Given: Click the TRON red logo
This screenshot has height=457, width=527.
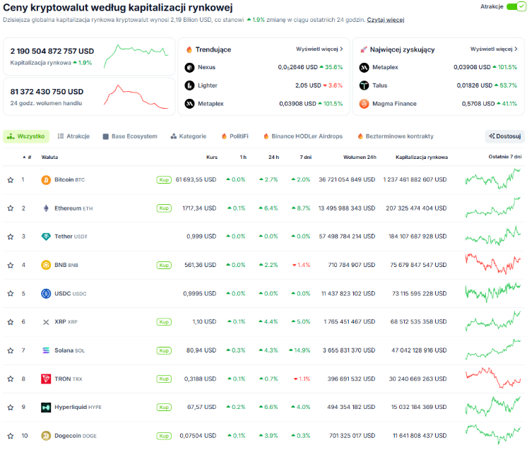Looking at the screenshot, I should point(46,379).
